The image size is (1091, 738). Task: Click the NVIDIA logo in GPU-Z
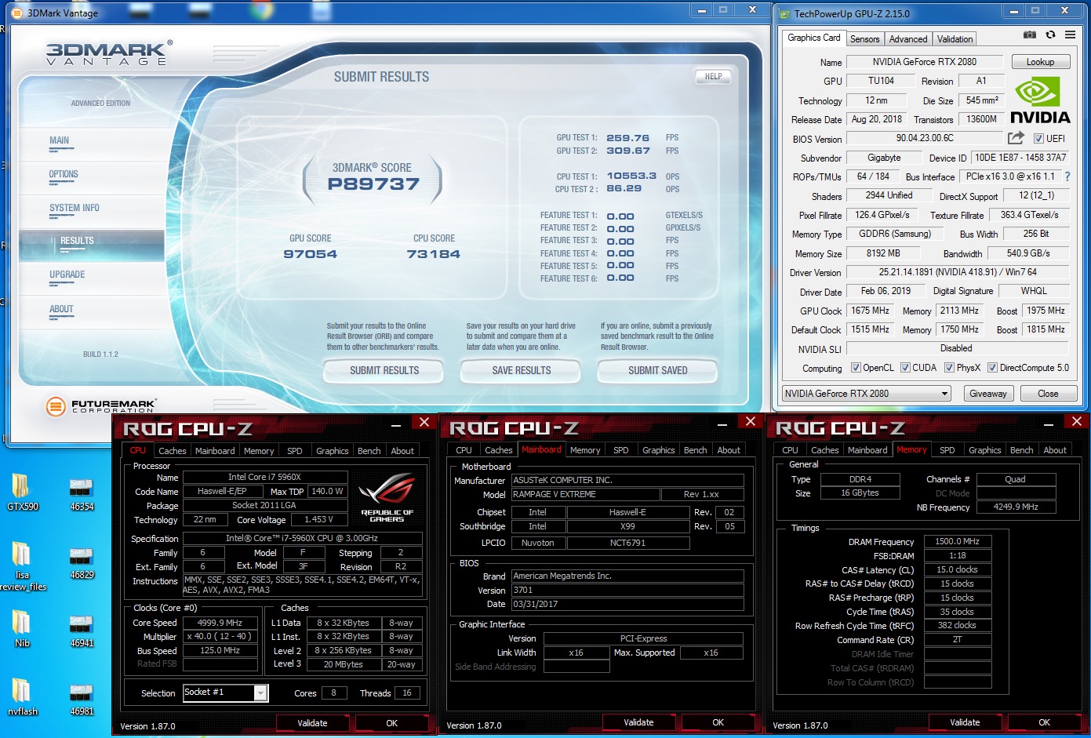pos(1040,100)
